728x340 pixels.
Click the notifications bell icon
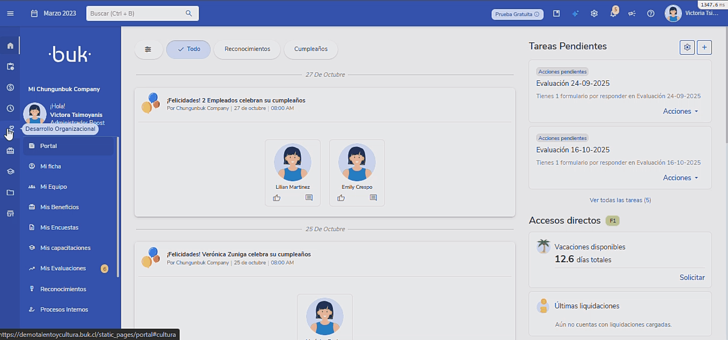pyautogui.click(x=613, y=14)
